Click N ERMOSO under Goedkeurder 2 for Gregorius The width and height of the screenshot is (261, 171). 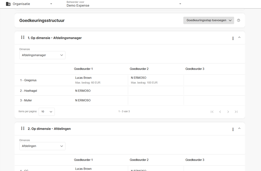(x=139, y=78)
